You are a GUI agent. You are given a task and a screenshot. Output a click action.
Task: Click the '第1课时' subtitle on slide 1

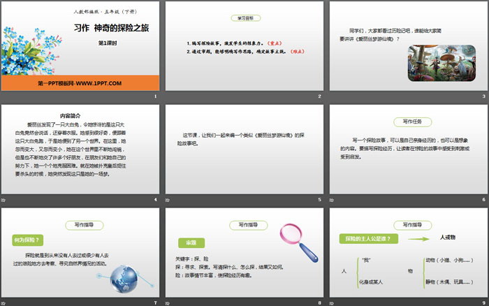107,42
